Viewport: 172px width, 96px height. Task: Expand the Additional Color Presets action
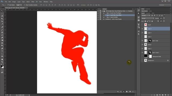[104, 19]
